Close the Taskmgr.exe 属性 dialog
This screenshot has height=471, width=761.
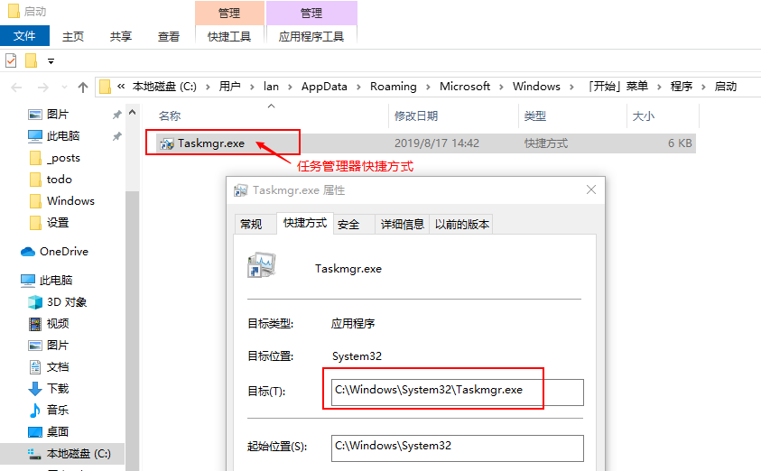[590, 189]
